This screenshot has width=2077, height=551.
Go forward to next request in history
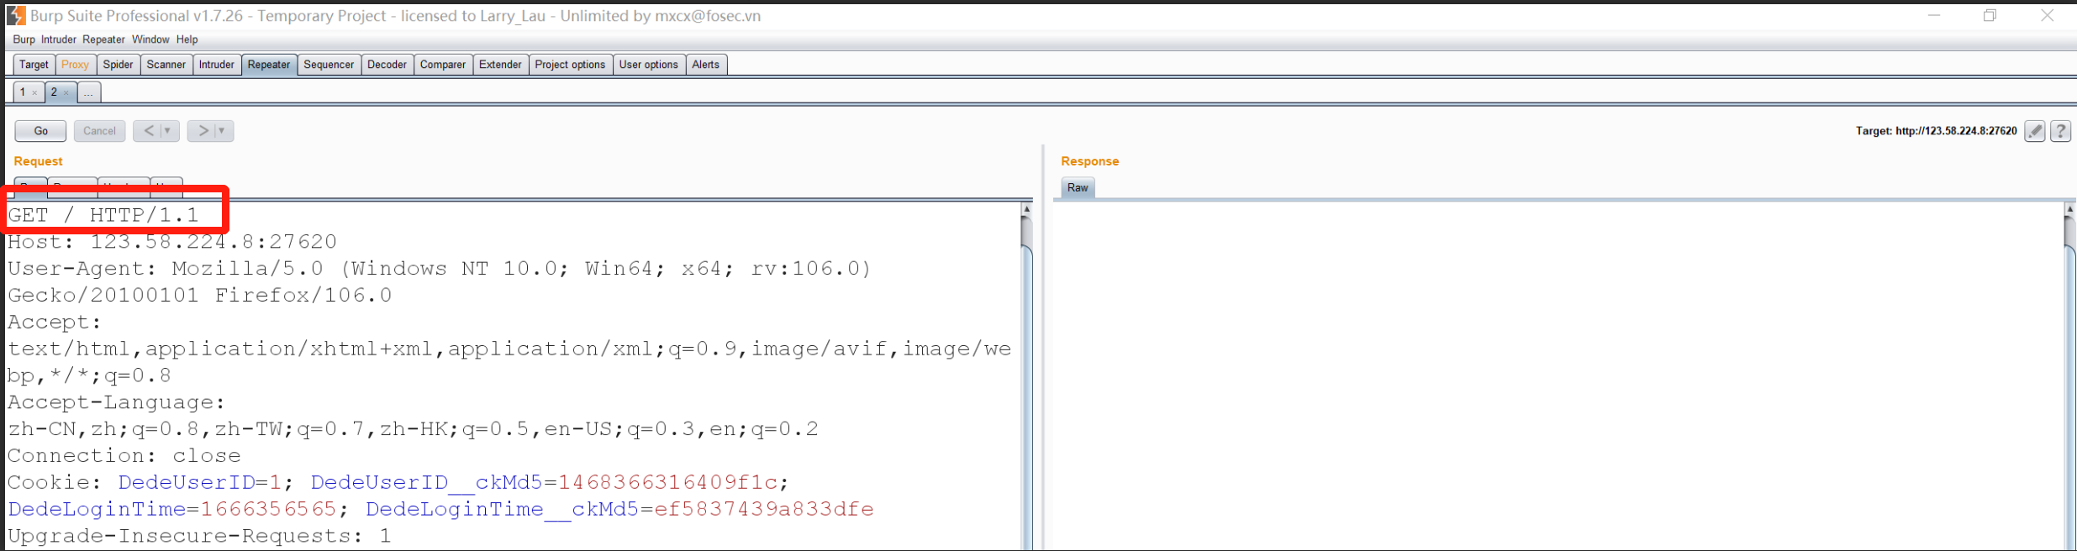pyautogui.click(x=203, y=130)
